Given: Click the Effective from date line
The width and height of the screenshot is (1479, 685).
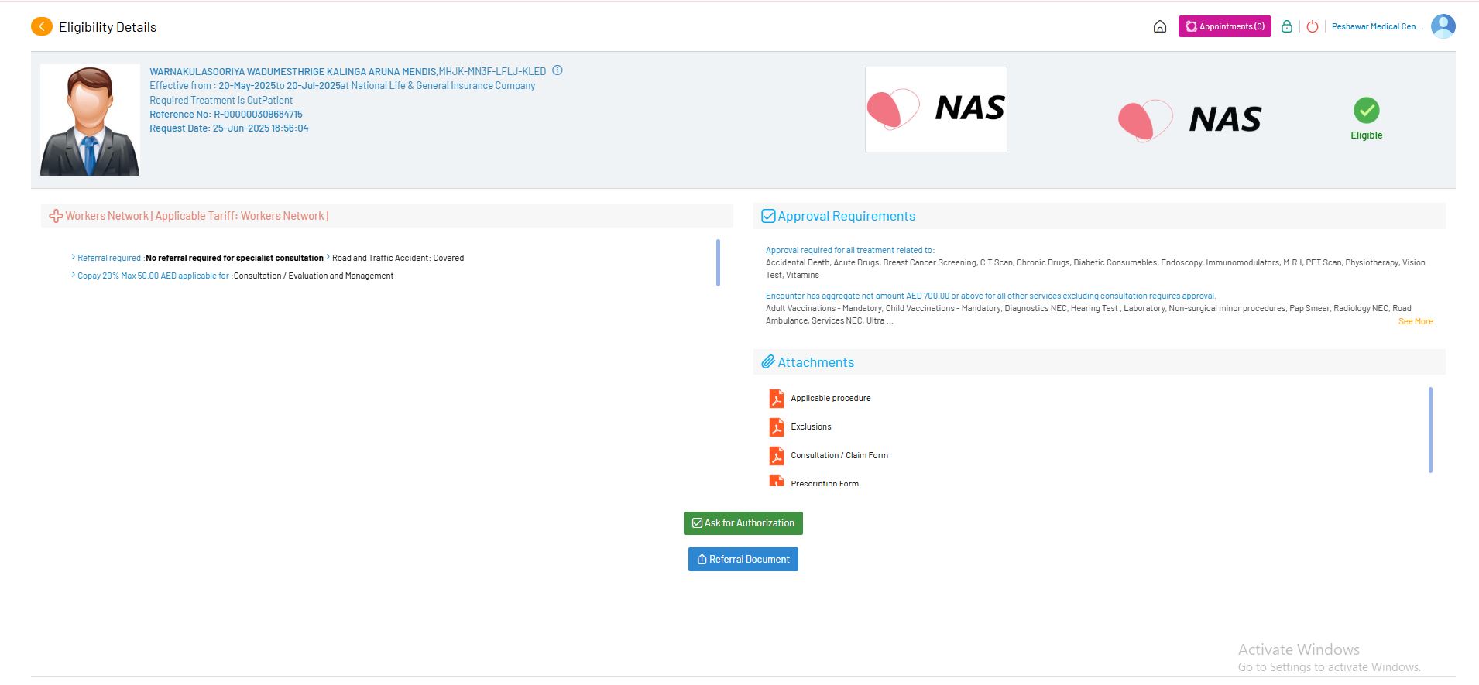Looking at the screenshot, I should tap(342, 86).
